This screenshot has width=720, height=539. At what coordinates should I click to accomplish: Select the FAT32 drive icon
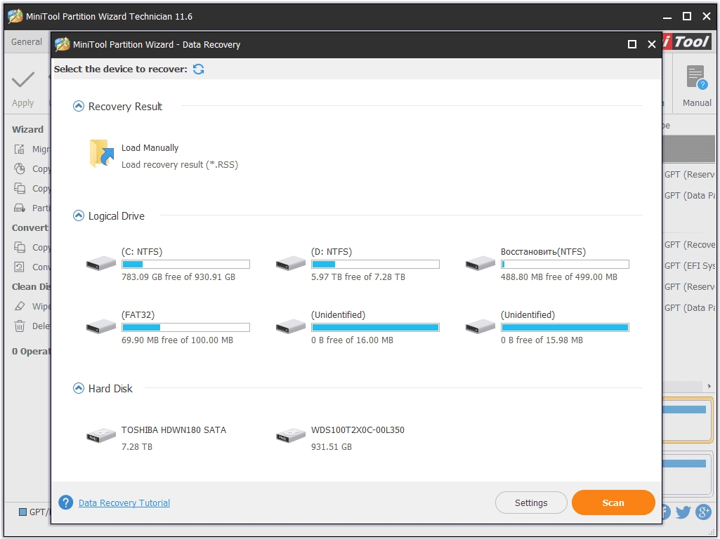tap(101, 326)
